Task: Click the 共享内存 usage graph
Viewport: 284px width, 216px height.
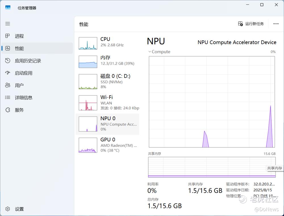Action: pyautogui.click(x=212, y=167)
